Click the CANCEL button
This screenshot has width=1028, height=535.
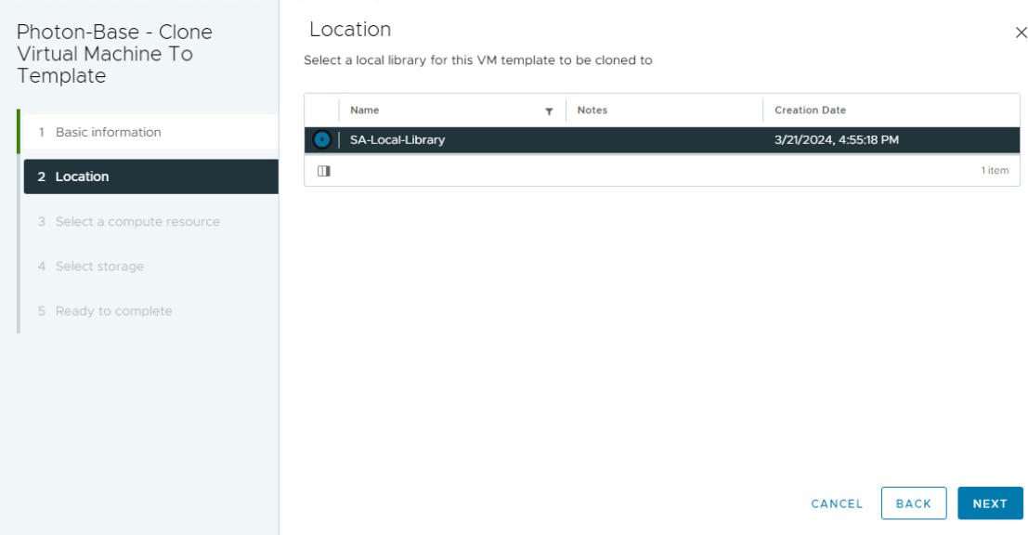coord(837,503)
